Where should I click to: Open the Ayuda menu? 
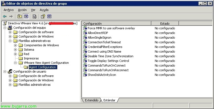pos(44,10)
